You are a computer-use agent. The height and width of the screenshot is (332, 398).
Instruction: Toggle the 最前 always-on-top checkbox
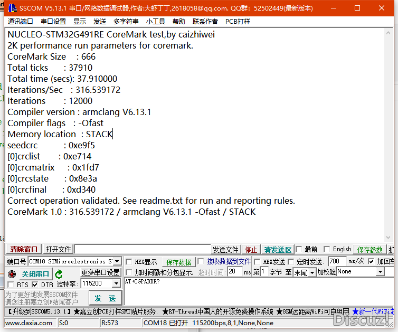299,249
